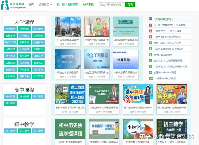Open the APP下载 nav item

pyautogui.click(x=88, y=5)
